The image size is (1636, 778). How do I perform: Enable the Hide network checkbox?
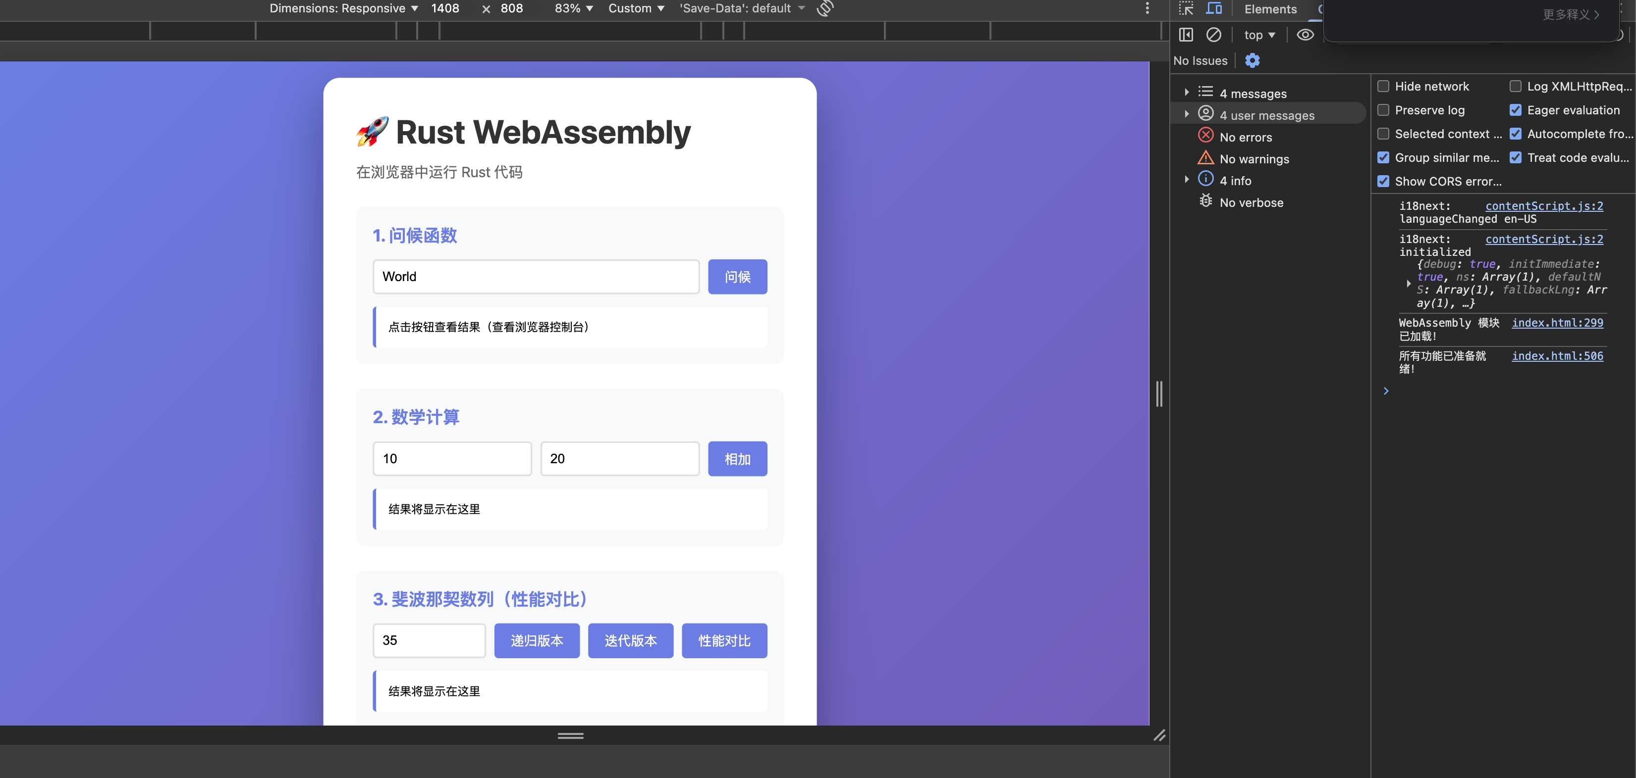[x=1383, y=86]
